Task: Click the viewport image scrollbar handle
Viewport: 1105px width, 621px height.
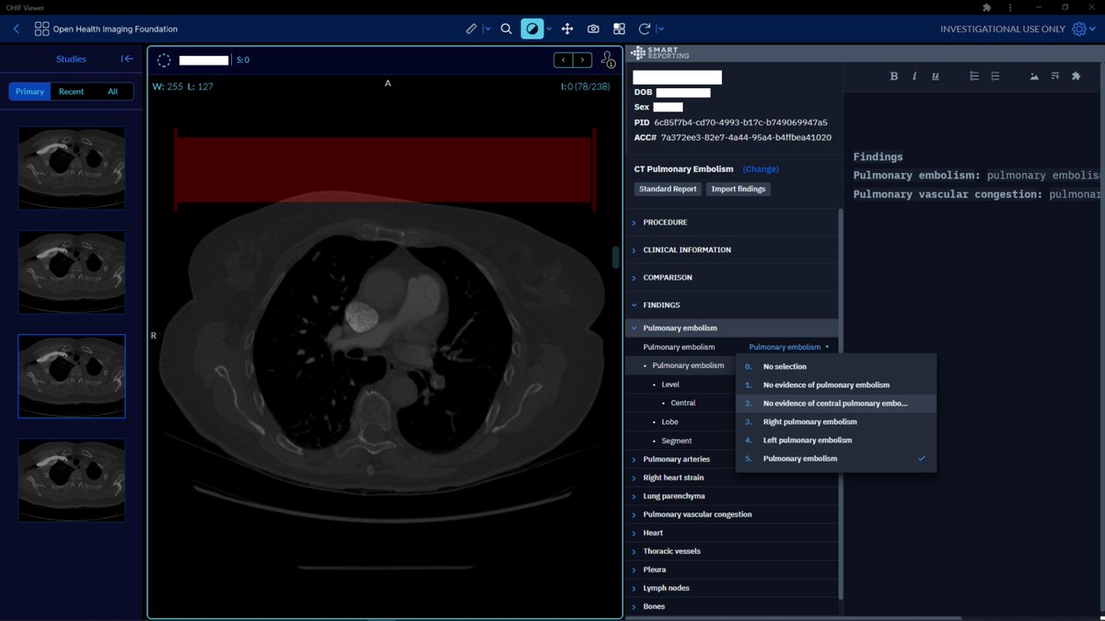Action: (x=616, y=257)
